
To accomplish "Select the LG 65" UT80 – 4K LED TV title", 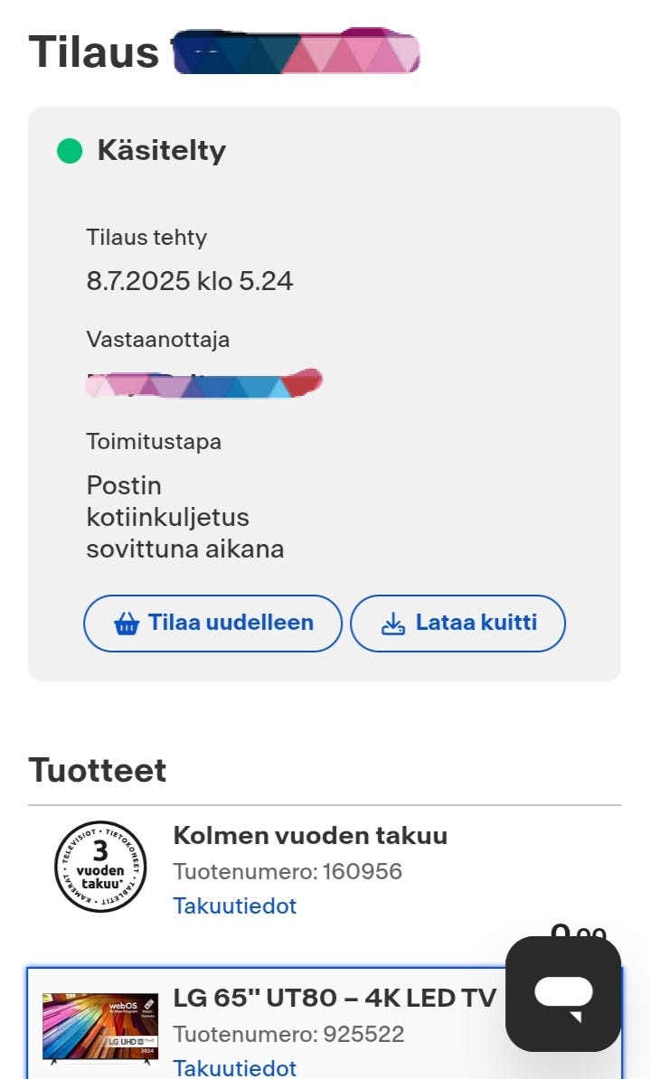I will click(x=334, y=997).
